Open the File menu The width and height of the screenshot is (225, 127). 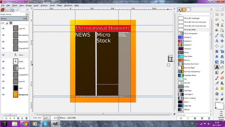tap(3, 6)
